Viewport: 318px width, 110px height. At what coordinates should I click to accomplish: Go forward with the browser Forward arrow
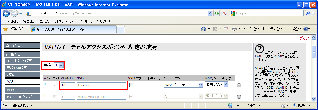tap(14, 14)
